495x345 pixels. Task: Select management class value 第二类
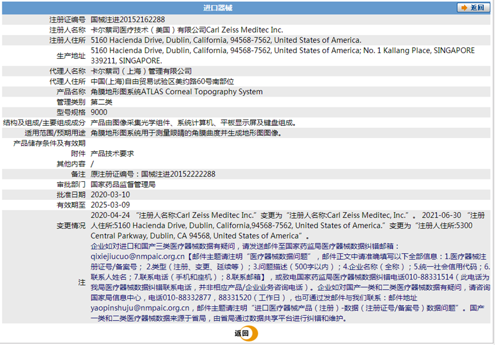click(102, 102)
